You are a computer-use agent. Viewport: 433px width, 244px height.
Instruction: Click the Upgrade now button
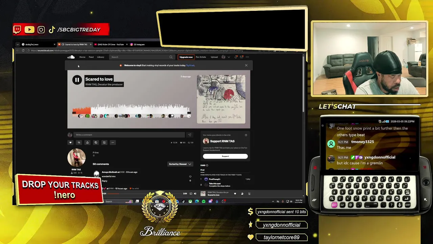pyautogui.click(x=186, y=57)
